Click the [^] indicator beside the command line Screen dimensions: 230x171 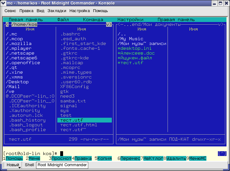click(x=222, y=153)
